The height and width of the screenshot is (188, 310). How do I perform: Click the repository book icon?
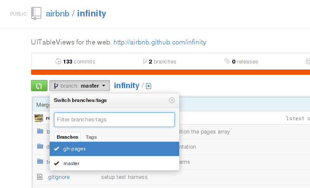pos(36,14)
